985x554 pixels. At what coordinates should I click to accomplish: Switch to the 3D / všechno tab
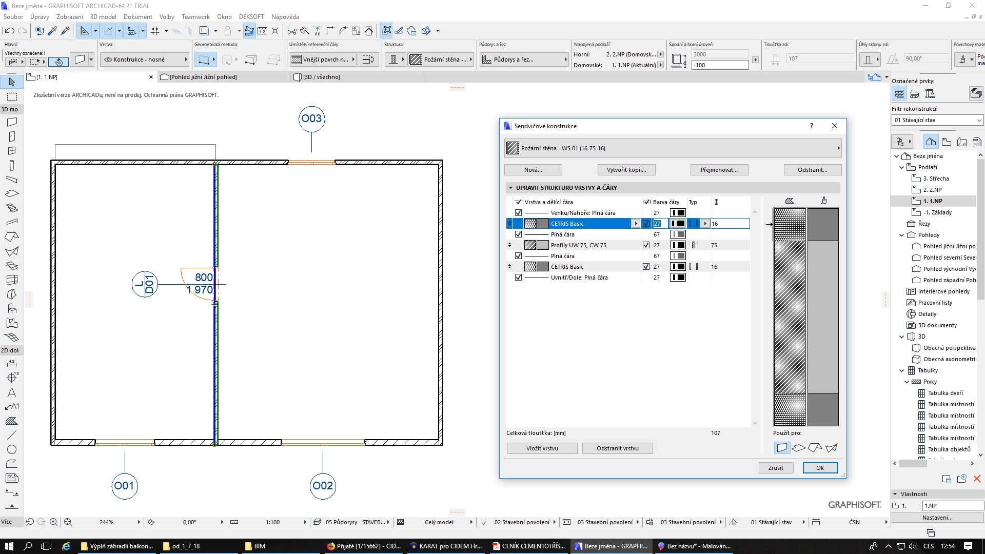click(x=321, y=77)
